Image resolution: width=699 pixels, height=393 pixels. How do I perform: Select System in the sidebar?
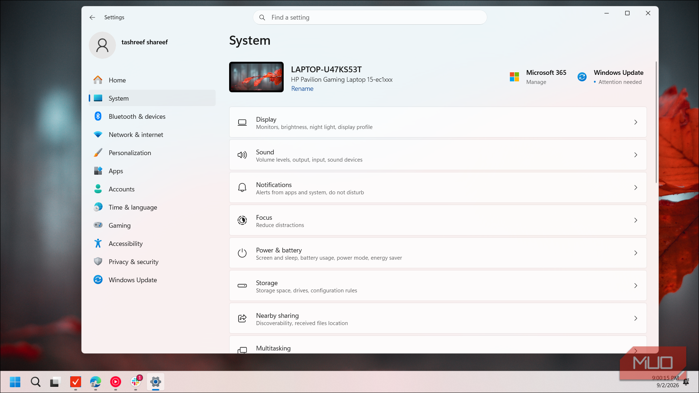(152, 98)
